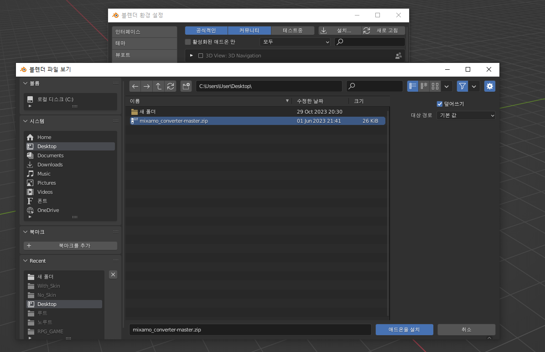Open 뷰포트 preferences section
Image resolution: width=545 pixels, height=352 pixels.
coord(145,55)
